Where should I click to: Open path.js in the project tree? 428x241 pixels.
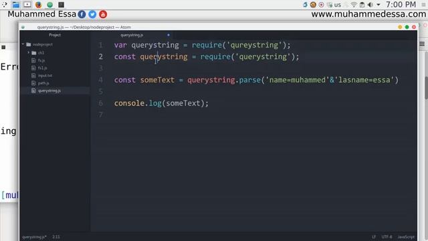click(43, 83)
